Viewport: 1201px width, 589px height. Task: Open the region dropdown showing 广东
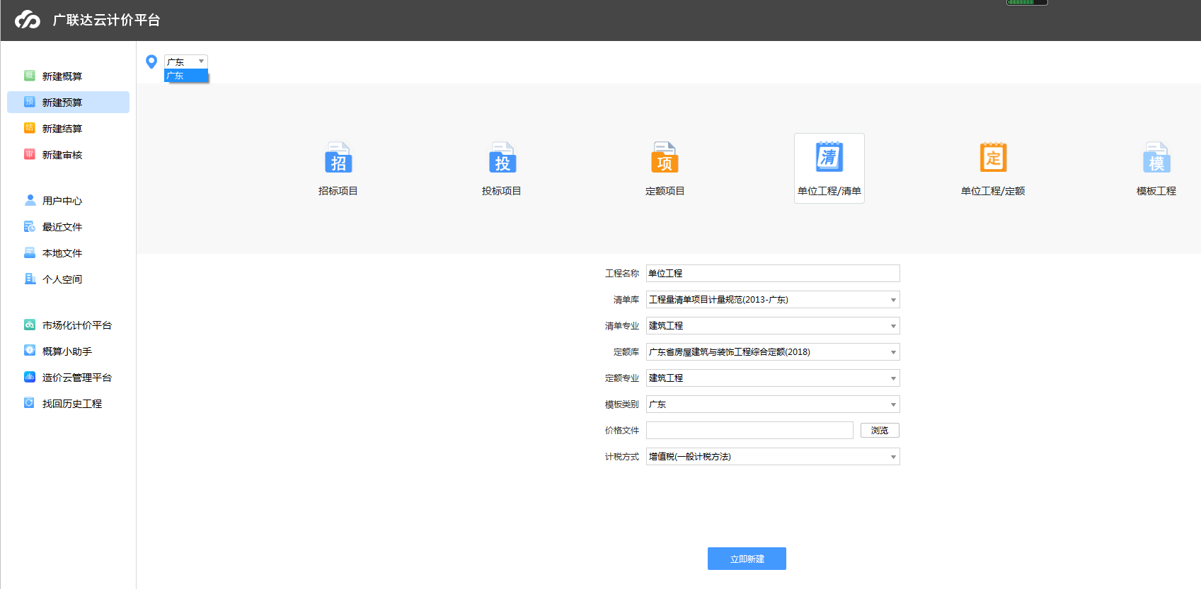pos(186,62)
